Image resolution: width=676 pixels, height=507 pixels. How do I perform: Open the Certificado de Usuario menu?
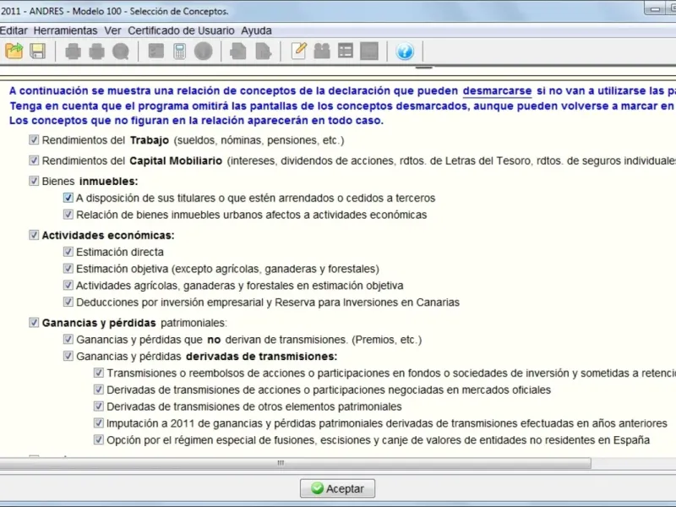click(x=181, y=30)
